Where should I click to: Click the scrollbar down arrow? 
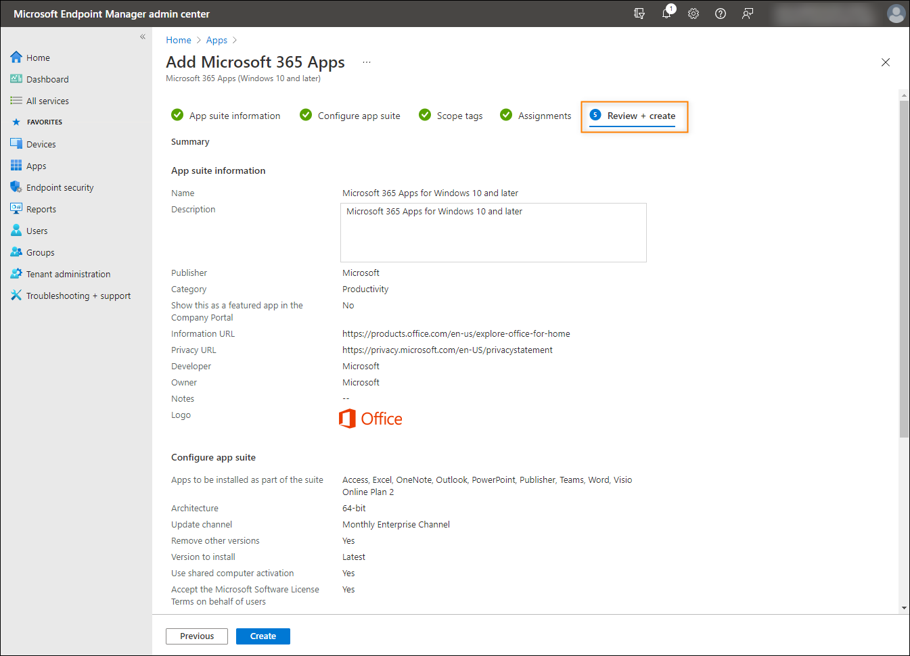(x=904, y=608)
